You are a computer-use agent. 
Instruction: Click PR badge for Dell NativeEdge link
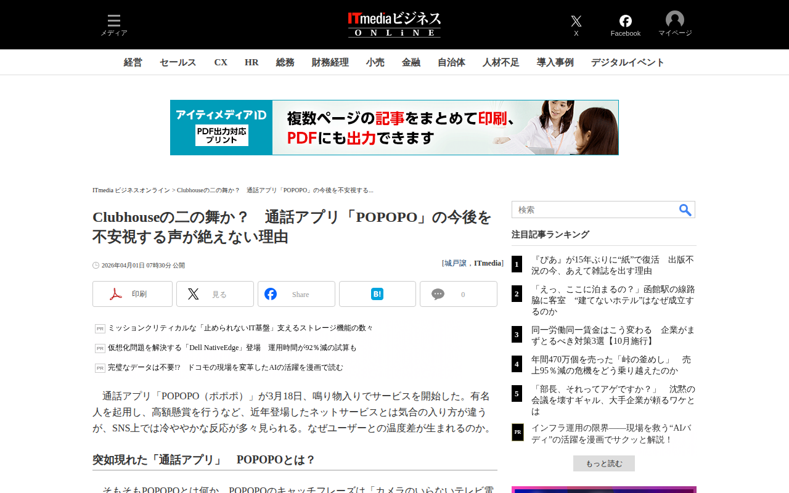(100, 348)
